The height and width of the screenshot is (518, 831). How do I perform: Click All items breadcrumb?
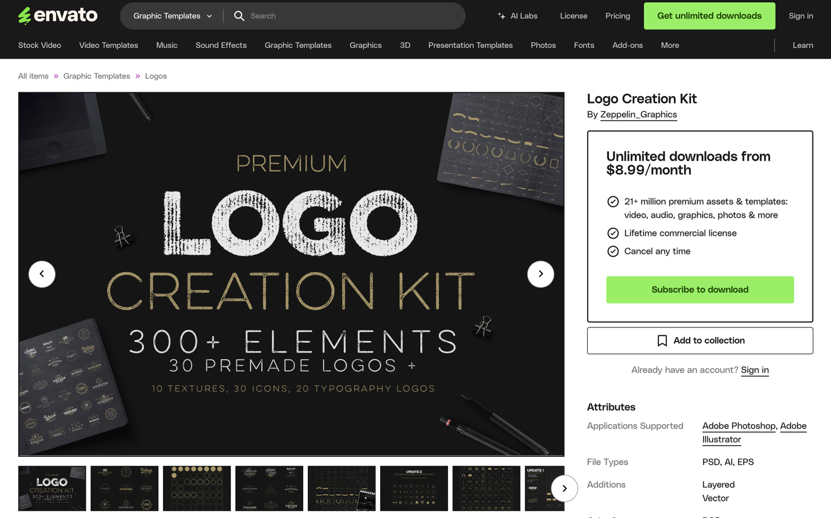pos(33,76)
